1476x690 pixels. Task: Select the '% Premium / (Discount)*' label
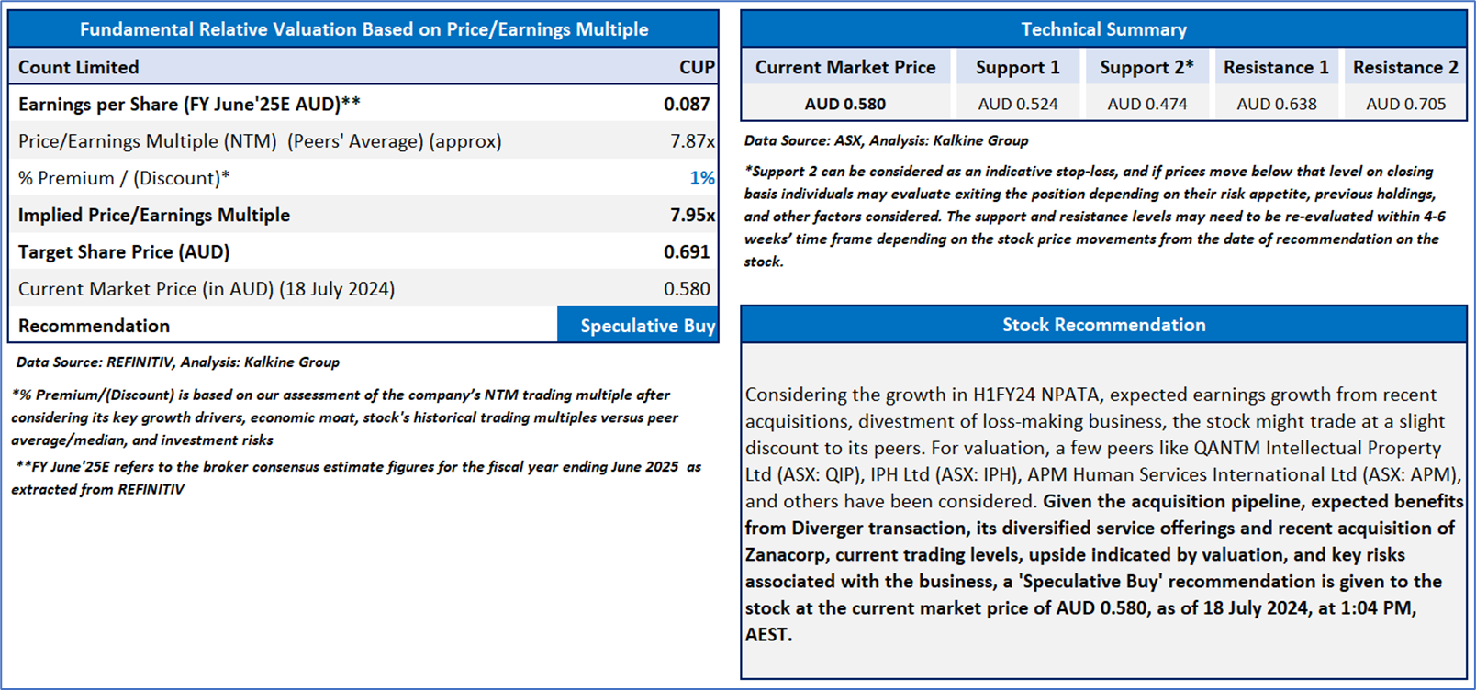point(124,178)
